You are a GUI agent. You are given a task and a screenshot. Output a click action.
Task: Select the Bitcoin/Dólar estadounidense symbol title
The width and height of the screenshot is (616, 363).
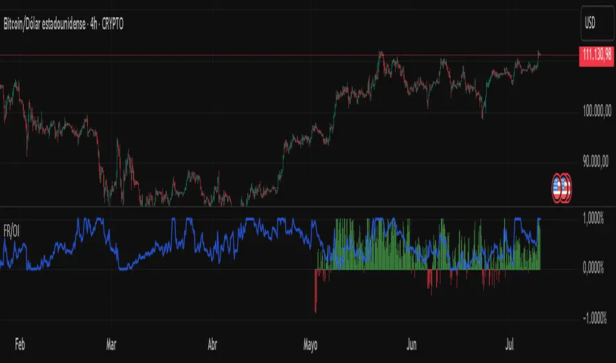63,24
